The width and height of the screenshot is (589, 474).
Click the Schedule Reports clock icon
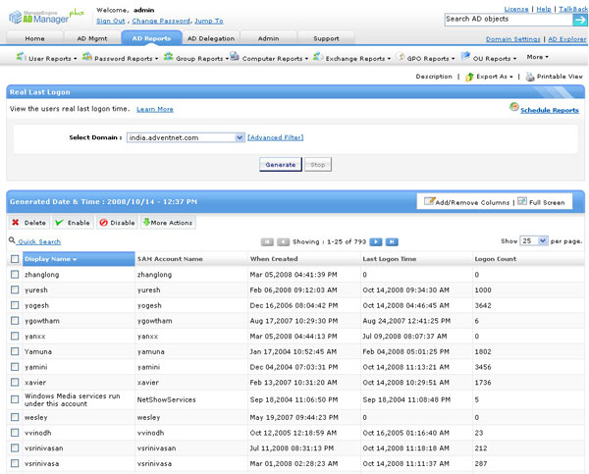(x=514, y=108)
